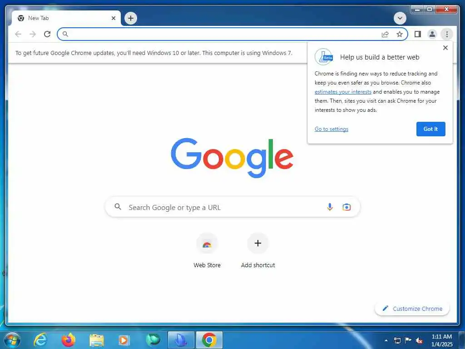Screen dimensions: 465x349
Task: Open Chrome's three-dot menu
Action: [x=447, y=34]
